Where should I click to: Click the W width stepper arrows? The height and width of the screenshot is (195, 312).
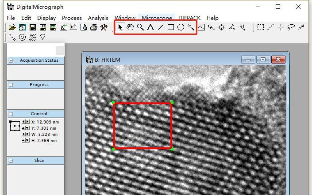pos(26,134)
